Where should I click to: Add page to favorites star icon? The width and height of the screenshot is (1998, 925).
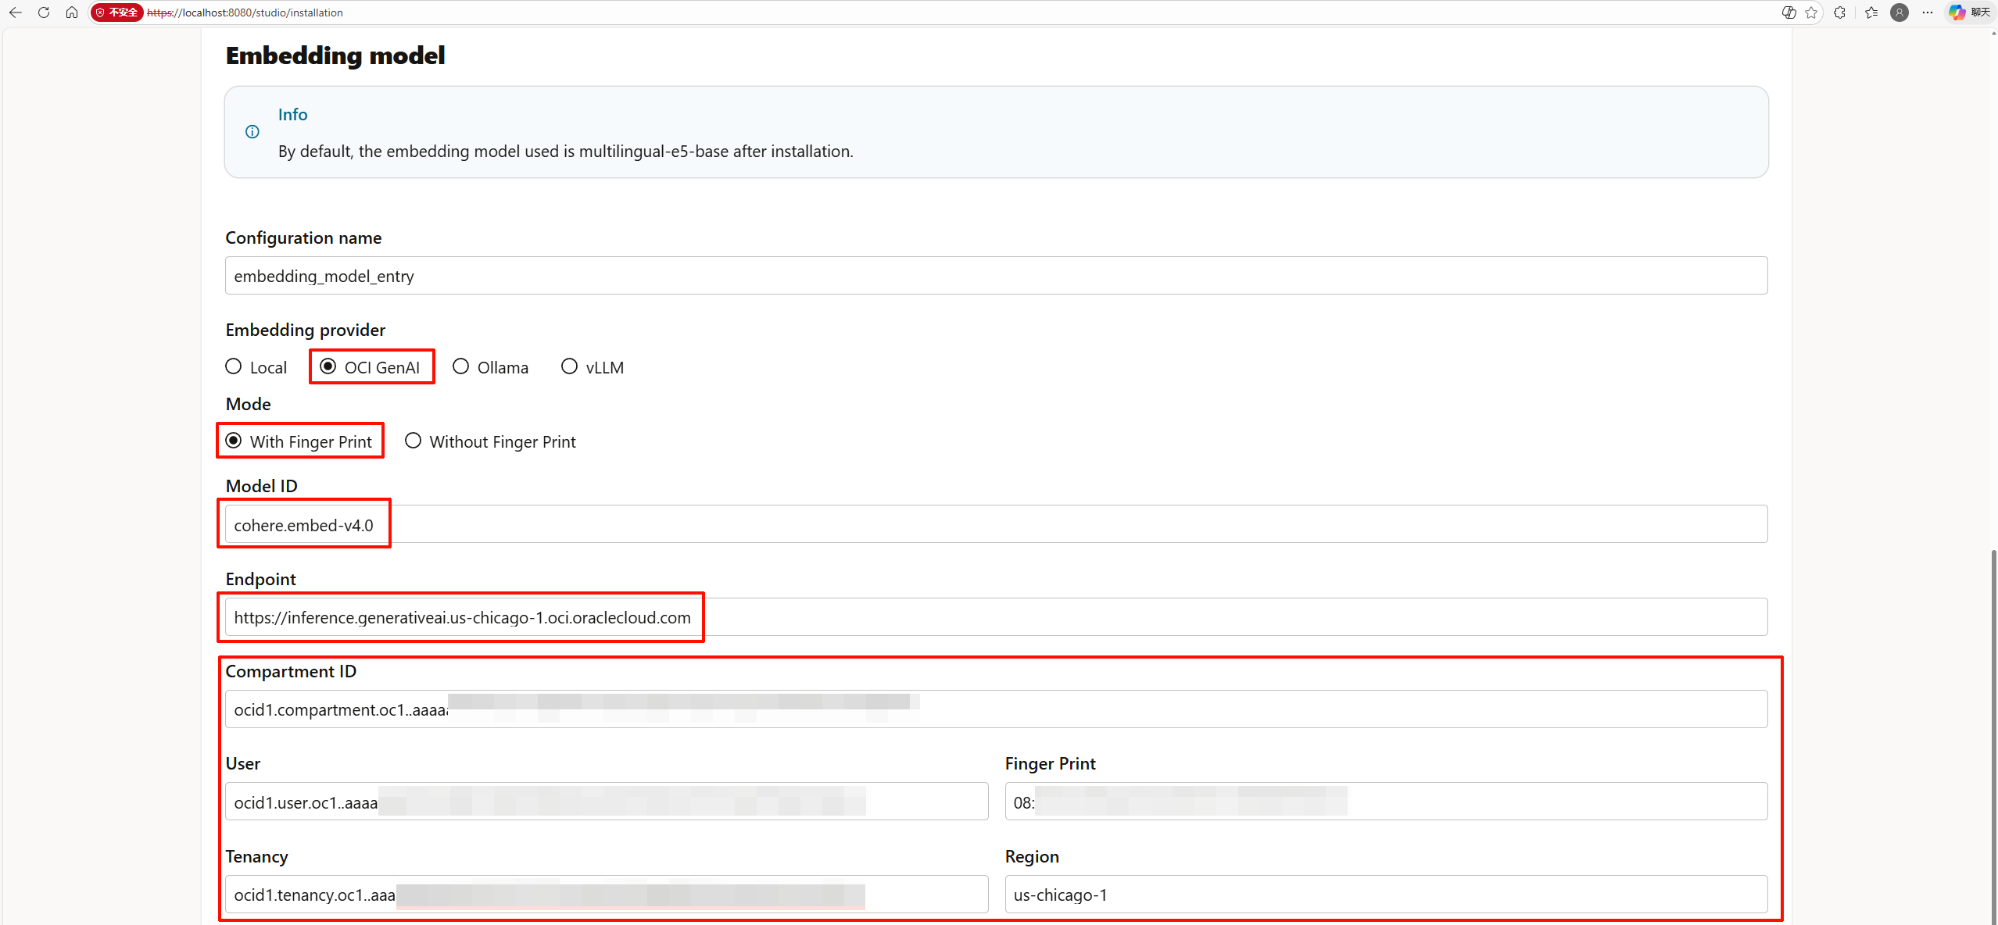coord(1811,12)
